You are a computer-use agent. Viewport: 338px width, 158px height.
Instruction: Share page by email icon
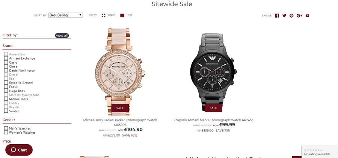(x=308, y=15)
